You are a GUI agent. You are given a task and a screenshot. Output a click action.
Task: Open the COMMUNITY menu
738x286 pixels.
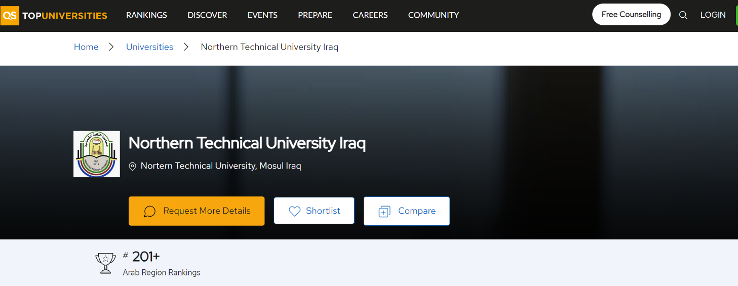434,15
